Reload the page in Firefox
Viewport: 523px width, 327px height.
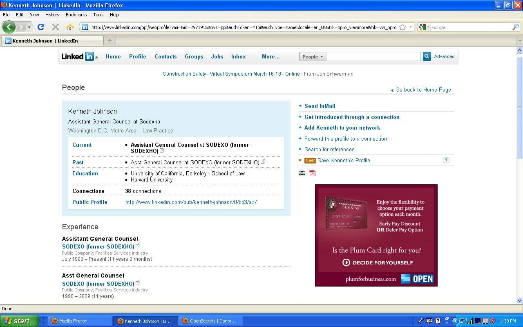tap(40, 27)
